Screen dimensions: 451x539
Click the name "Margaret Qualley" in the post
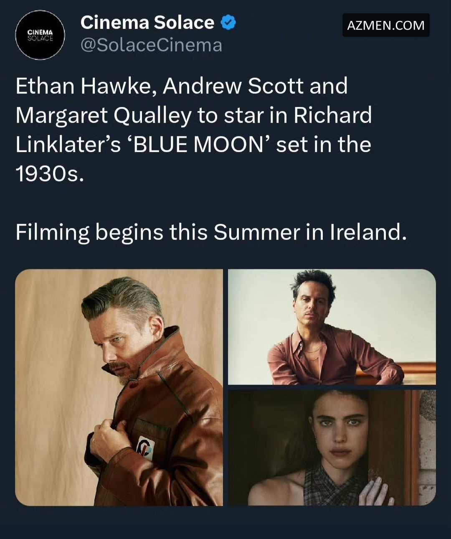coord(103,115)
